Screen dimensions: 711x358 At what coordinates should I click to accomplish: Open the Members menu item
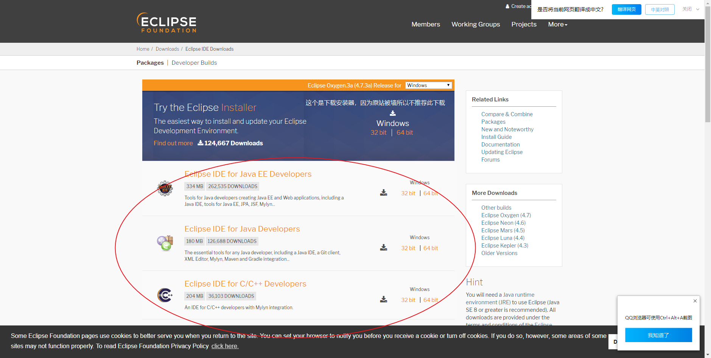click(426, 24)
